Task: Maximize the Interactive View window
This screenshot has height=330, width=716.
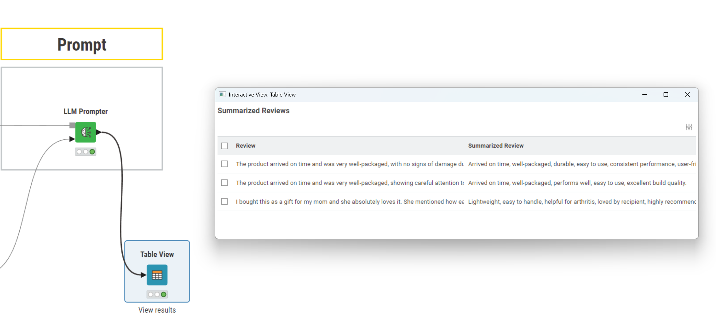Action: (666, 95)
